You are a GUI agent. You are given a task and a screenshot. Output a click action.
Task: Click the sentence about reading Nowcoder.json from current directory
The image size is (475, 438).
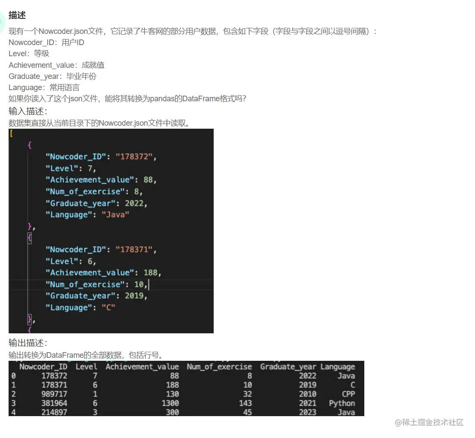(100, 123)
